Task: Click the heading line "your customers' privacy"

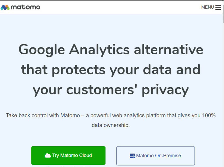Action: pos(111,90)
